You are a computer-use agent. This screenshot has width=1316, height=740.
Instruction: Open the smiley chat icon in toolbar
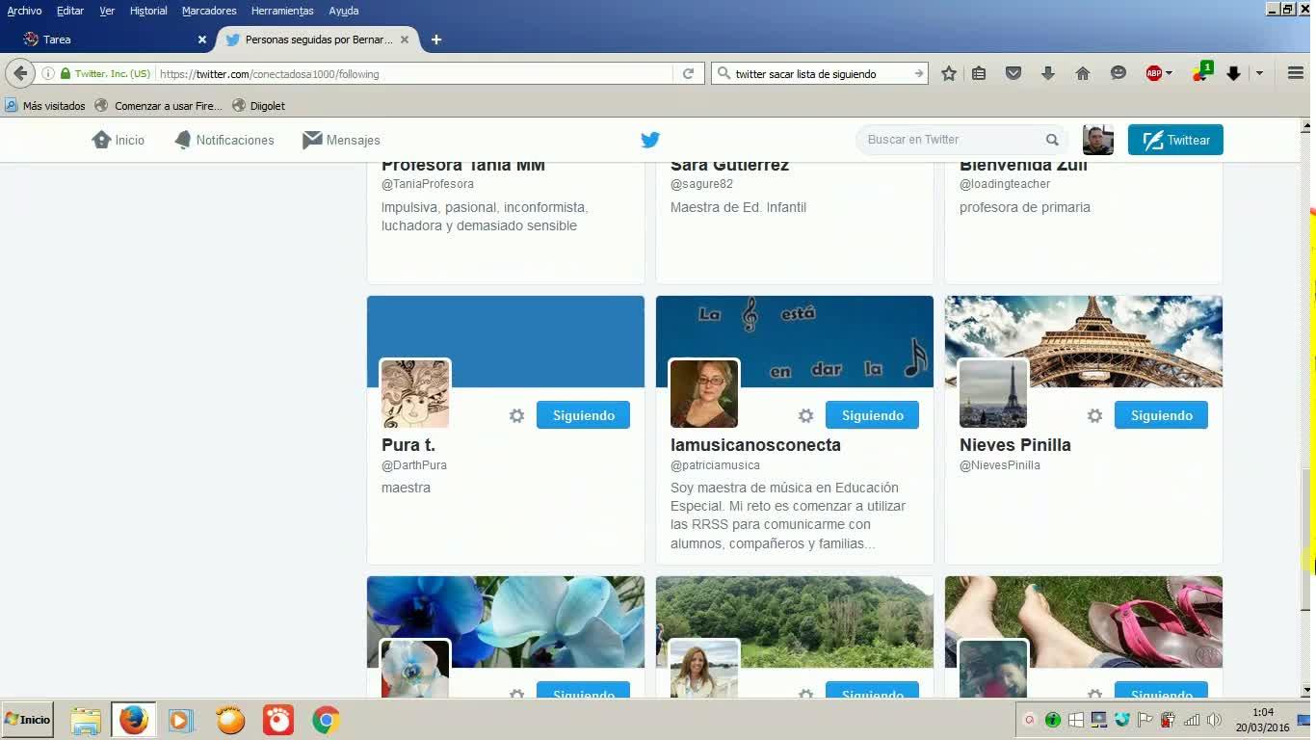click(x=1119, y=73)
